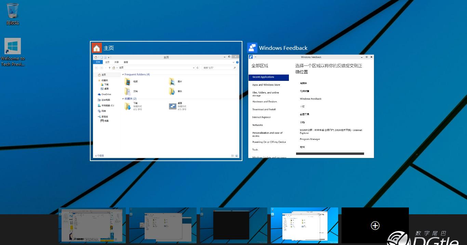Image resolution: width=467 pixels, height=245 pixels.
Task: Click the search magnifier in Explorer
Action: (x=235, y=68)
